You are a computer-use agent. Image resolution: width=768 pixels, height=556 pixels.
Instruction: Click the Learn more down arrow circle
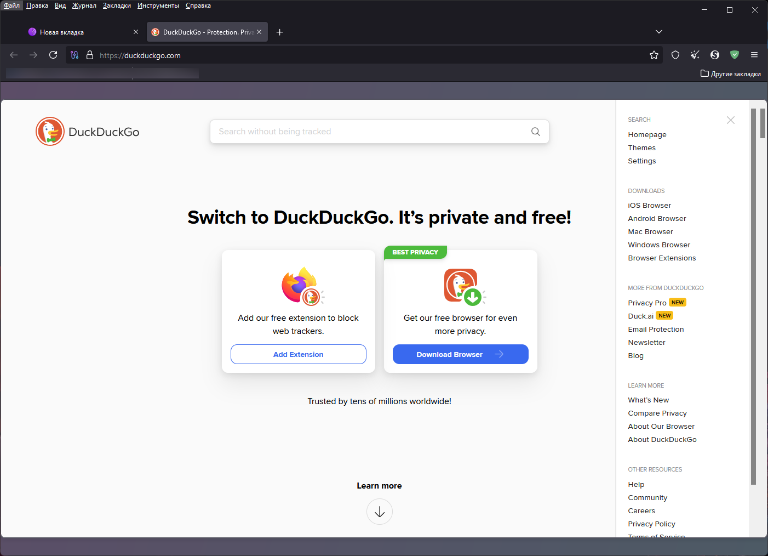tap(380, 512)
